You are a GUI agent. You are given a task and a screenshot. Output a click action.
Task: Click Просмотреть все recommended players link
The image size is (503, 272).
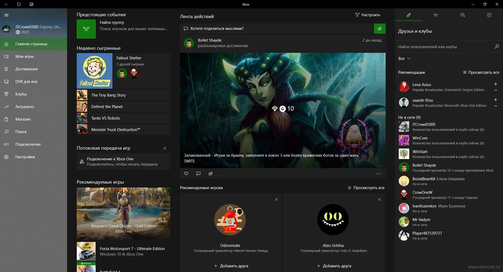point(369,188)
